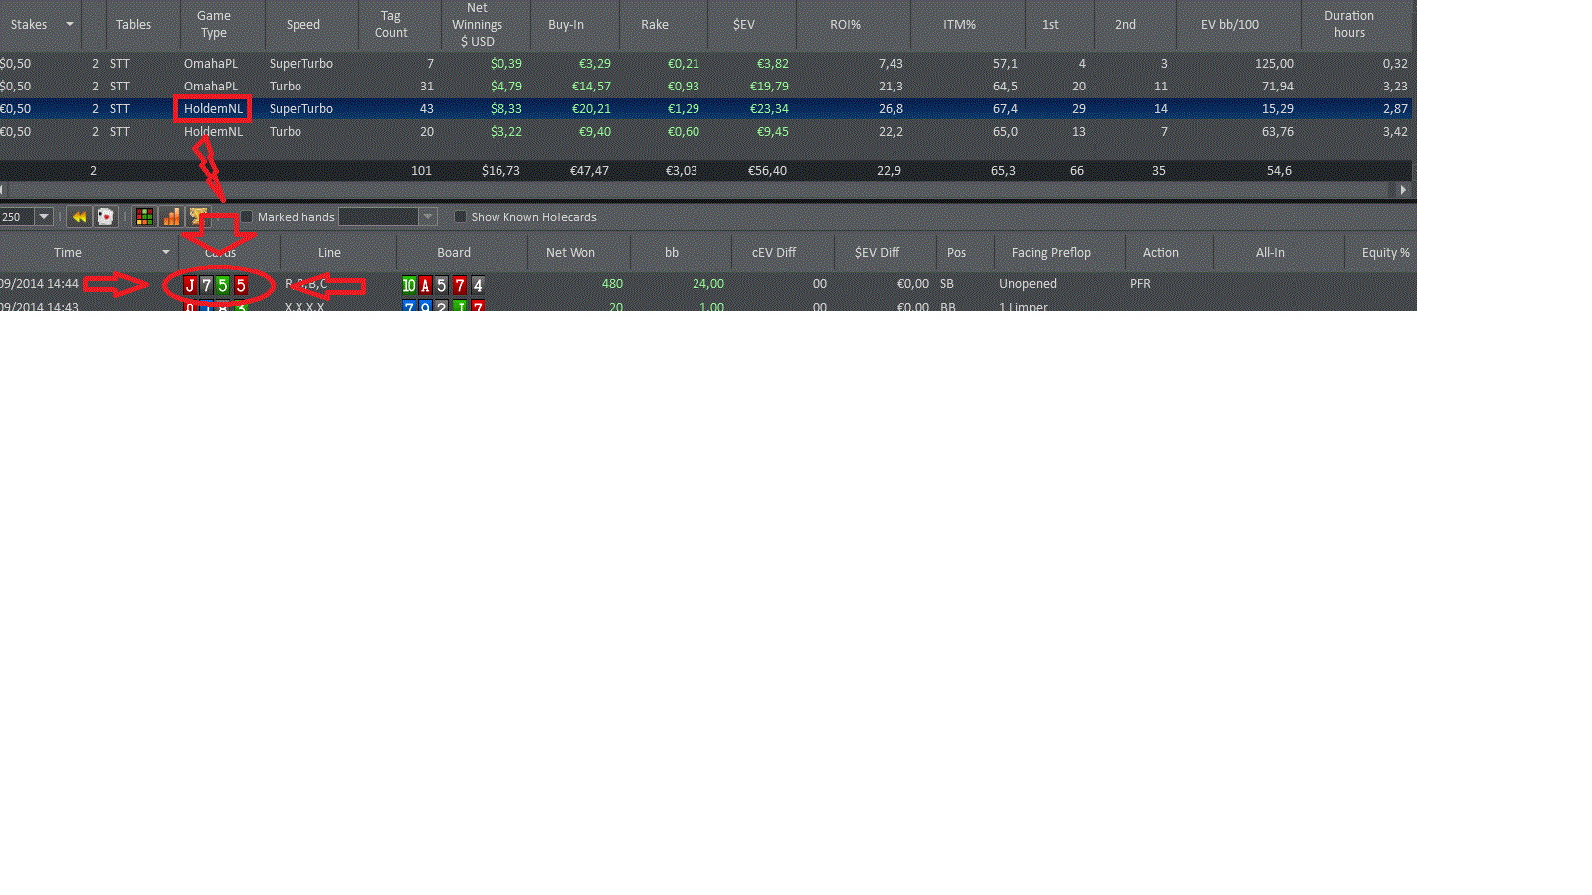Sort by the Tables column header
Screen dimensions: 1592x895
(133, 24)
